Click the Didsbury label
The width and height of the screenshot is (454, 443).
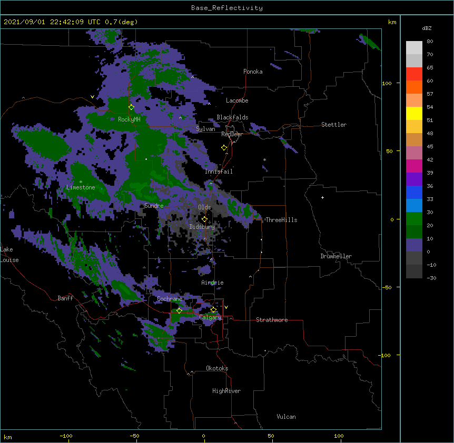(202, 227)
